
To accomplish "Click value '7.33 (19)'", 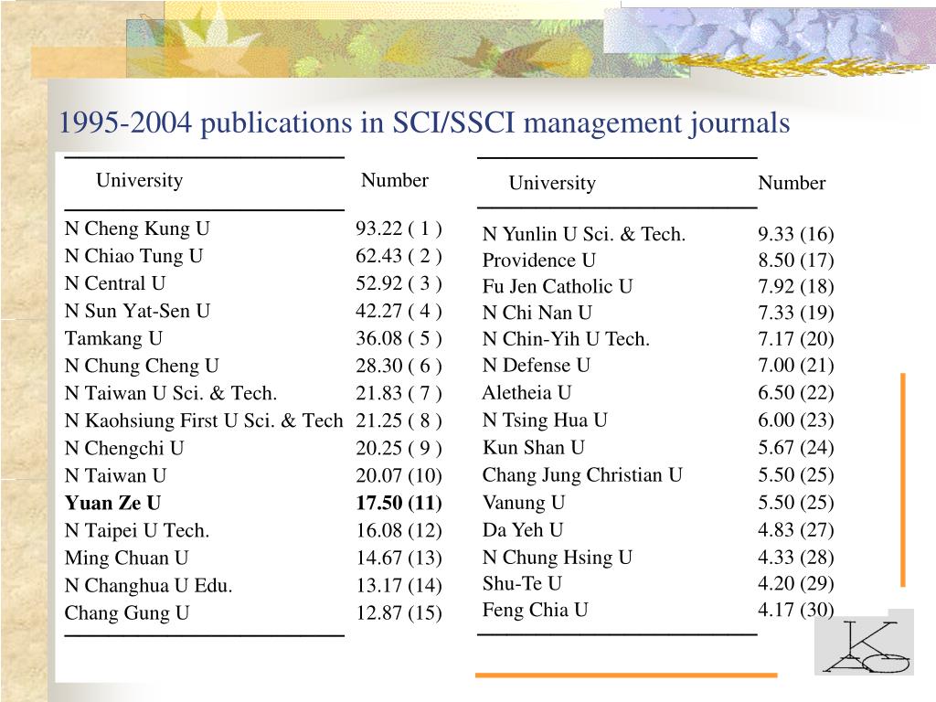I will pyautogui.click(x=796, y=313).
